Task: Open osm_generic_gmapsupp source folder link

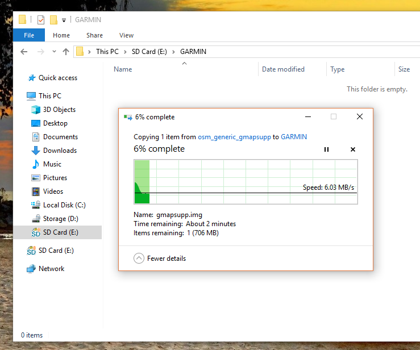Action: click(234, 137)
